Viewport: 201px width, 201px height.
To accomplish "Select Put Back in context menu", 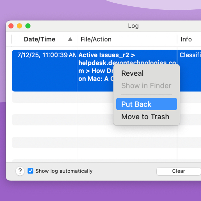I will tap(146, 104).
